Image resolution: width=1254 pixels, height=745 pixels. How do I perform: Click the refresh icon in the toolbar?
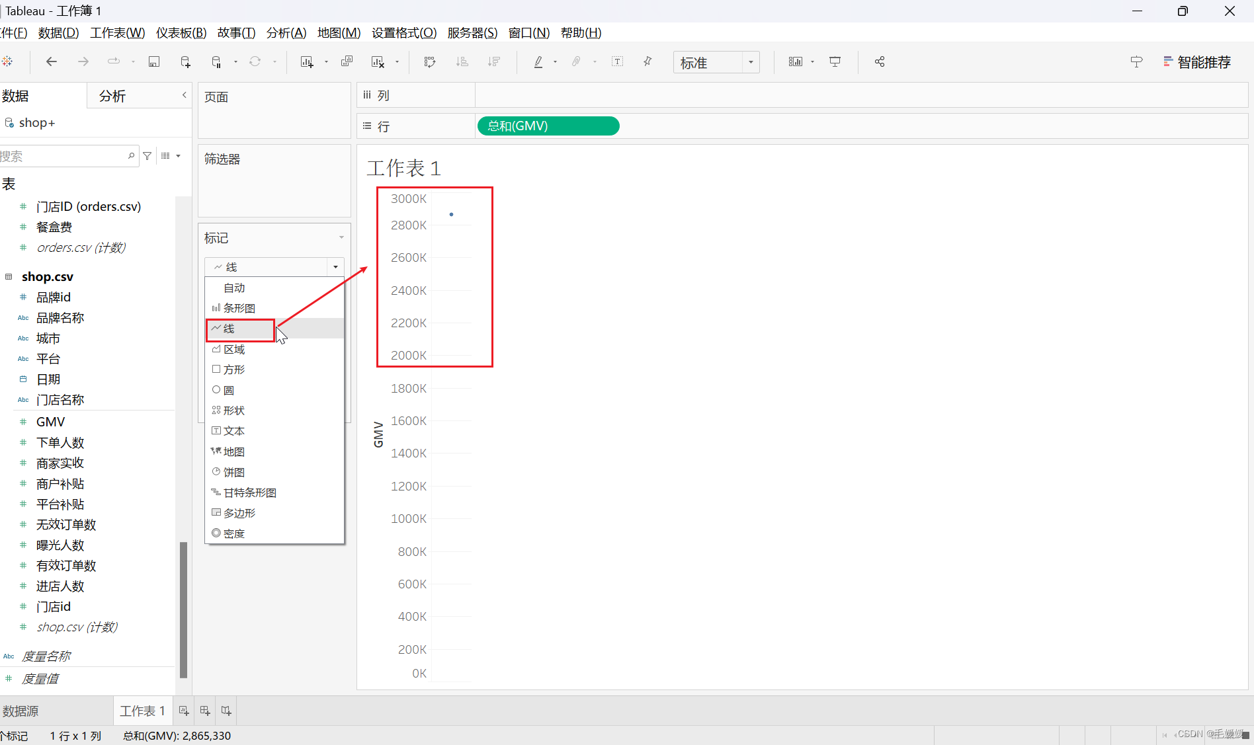[255, 61]
